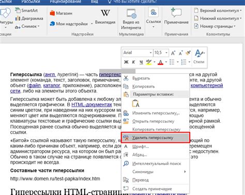Follow the англ. hyperlink in text

(50, 75)
